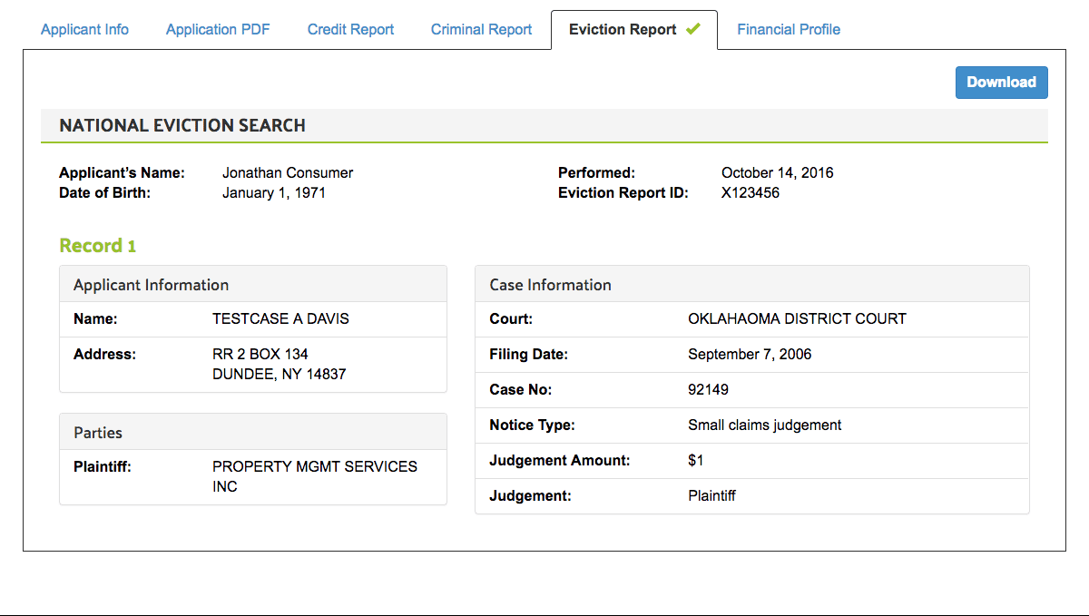Click the Download button
The width and height of the screenshot is (1089, 616).
click(1001, 82)
